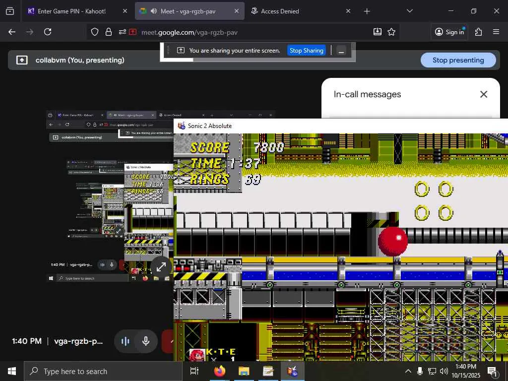Click the Type here to search box
This screenshot has width=508, height=381.
[x=103, y=371]
